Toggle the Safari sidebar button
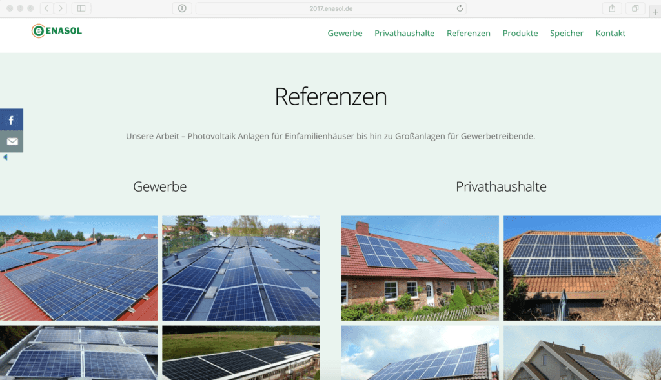Image resolution: width=661 pixels, height=380 pixels. point(81,8)
